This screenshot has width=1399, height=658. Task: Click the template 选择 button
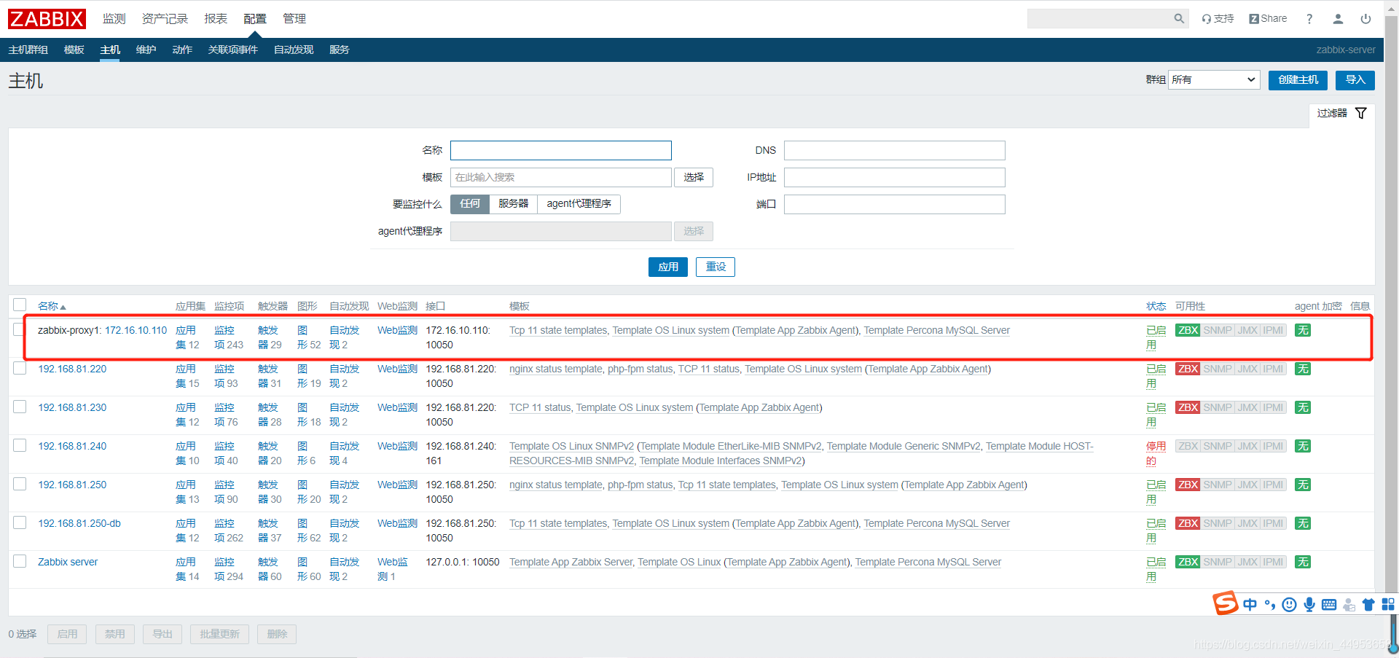(x=694, y=177)
